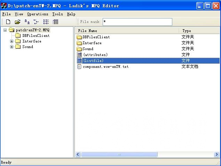
Task: Select Sound in the tree
Action: (28, 47)
